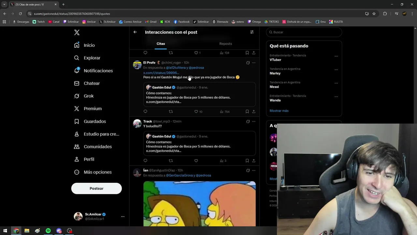Open more options on Ían's post
The height and width of the screenshot is (235, 417).
click(254, 170)
